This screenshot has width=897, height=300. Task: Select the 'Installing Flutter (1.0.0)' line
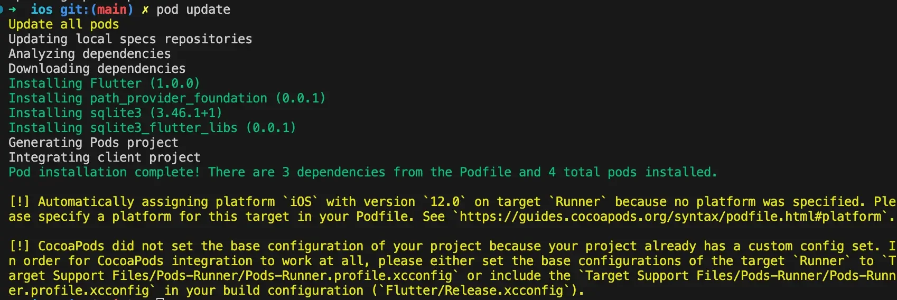coord(104,83)
